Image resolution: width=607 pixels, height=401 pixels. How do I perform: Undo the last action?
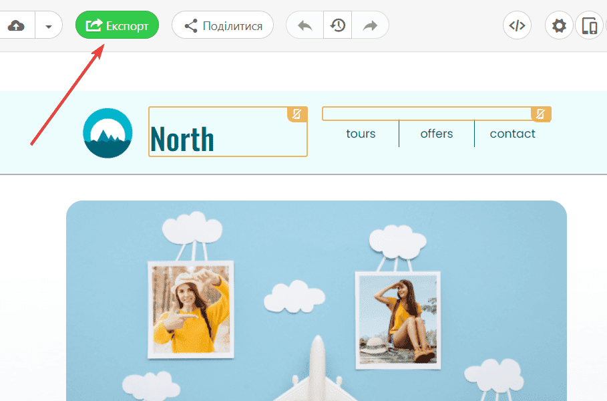(305, 26)
